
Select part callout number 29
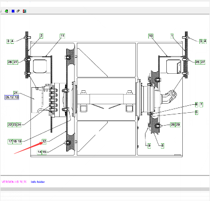click(177, 125)
